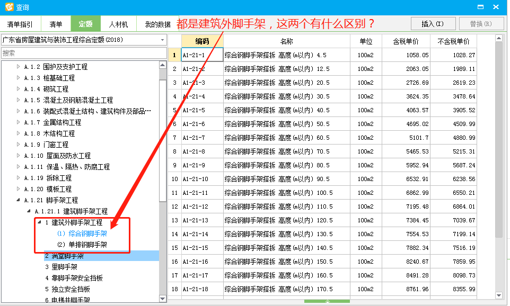
Task: Close the 查询 dialog window
Action: [x=496, y=7]
